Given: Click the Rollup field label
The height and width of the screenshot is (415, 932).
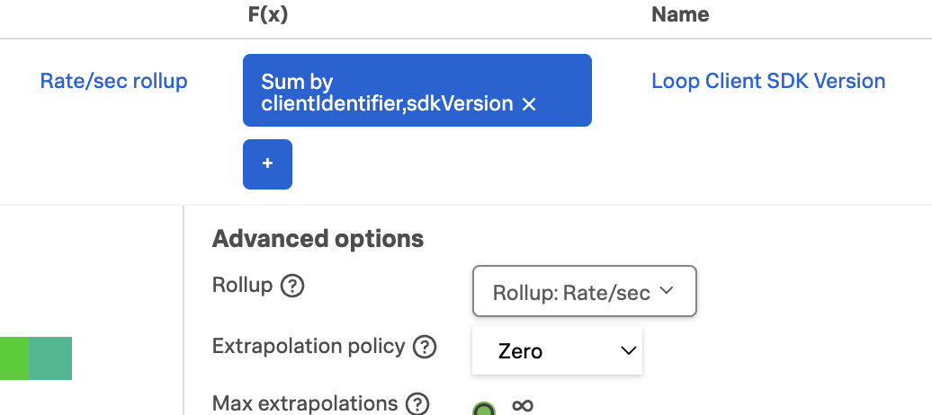Looking at the screenshot, I should [x=242, y=286].
